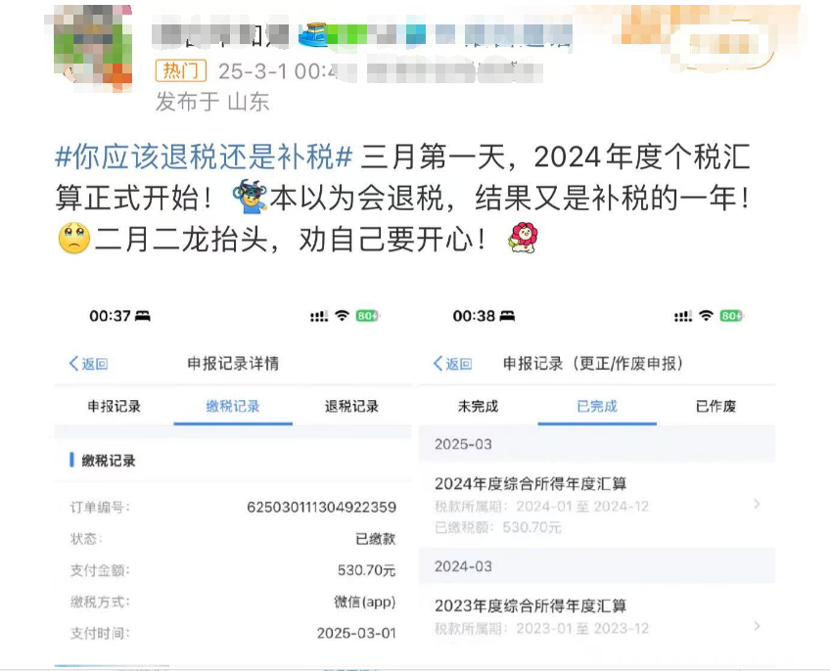
Task: Click the 热门 hot badge
Action: click(x=180, y=70)
